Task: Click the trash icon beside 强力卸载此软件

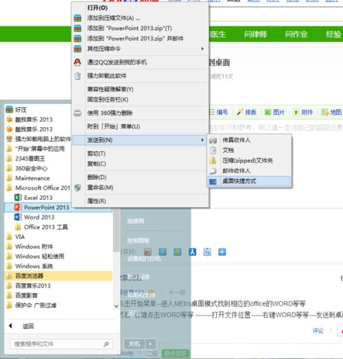Action: pyautogui.click(x=78, y=76)
